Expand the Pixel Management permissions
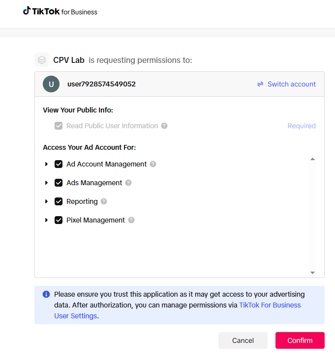Screen dimensions: 335x363 pyautogui.click(x=46, y=220)
